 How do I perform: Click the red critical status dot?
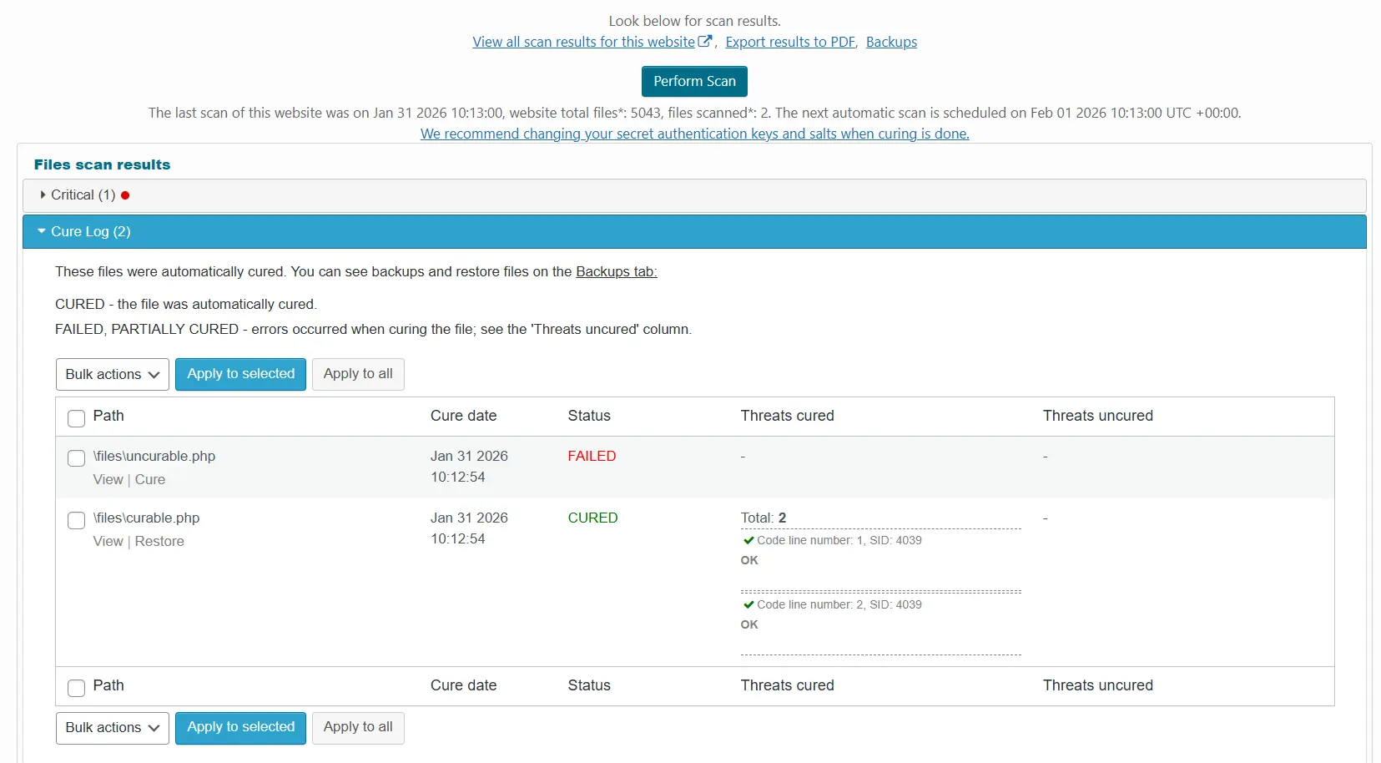click(125, 195)
